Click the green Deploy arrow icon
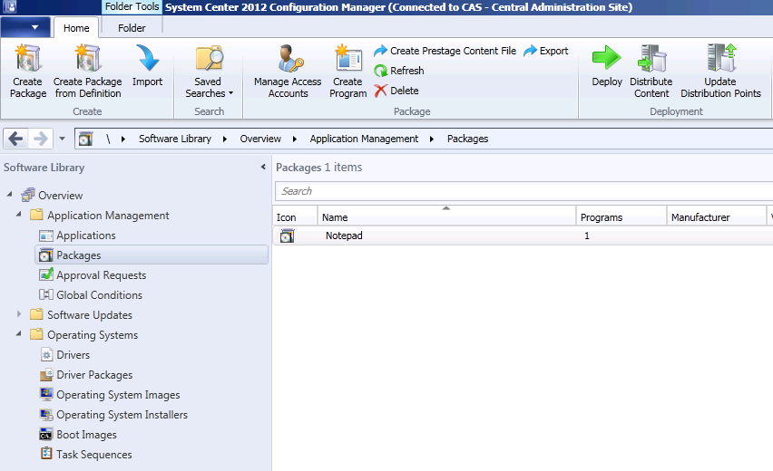Screen dimensions: 773x471 coord(607,60)
